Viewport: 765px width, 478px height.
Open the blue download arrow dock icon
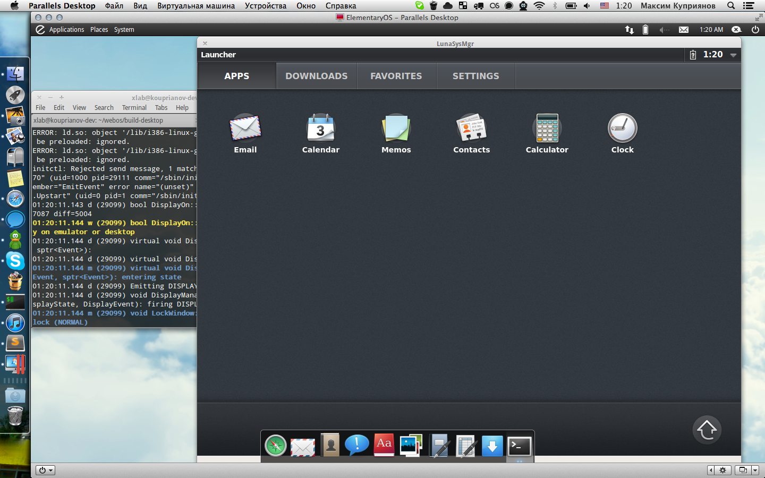click(x=492, y=446)
